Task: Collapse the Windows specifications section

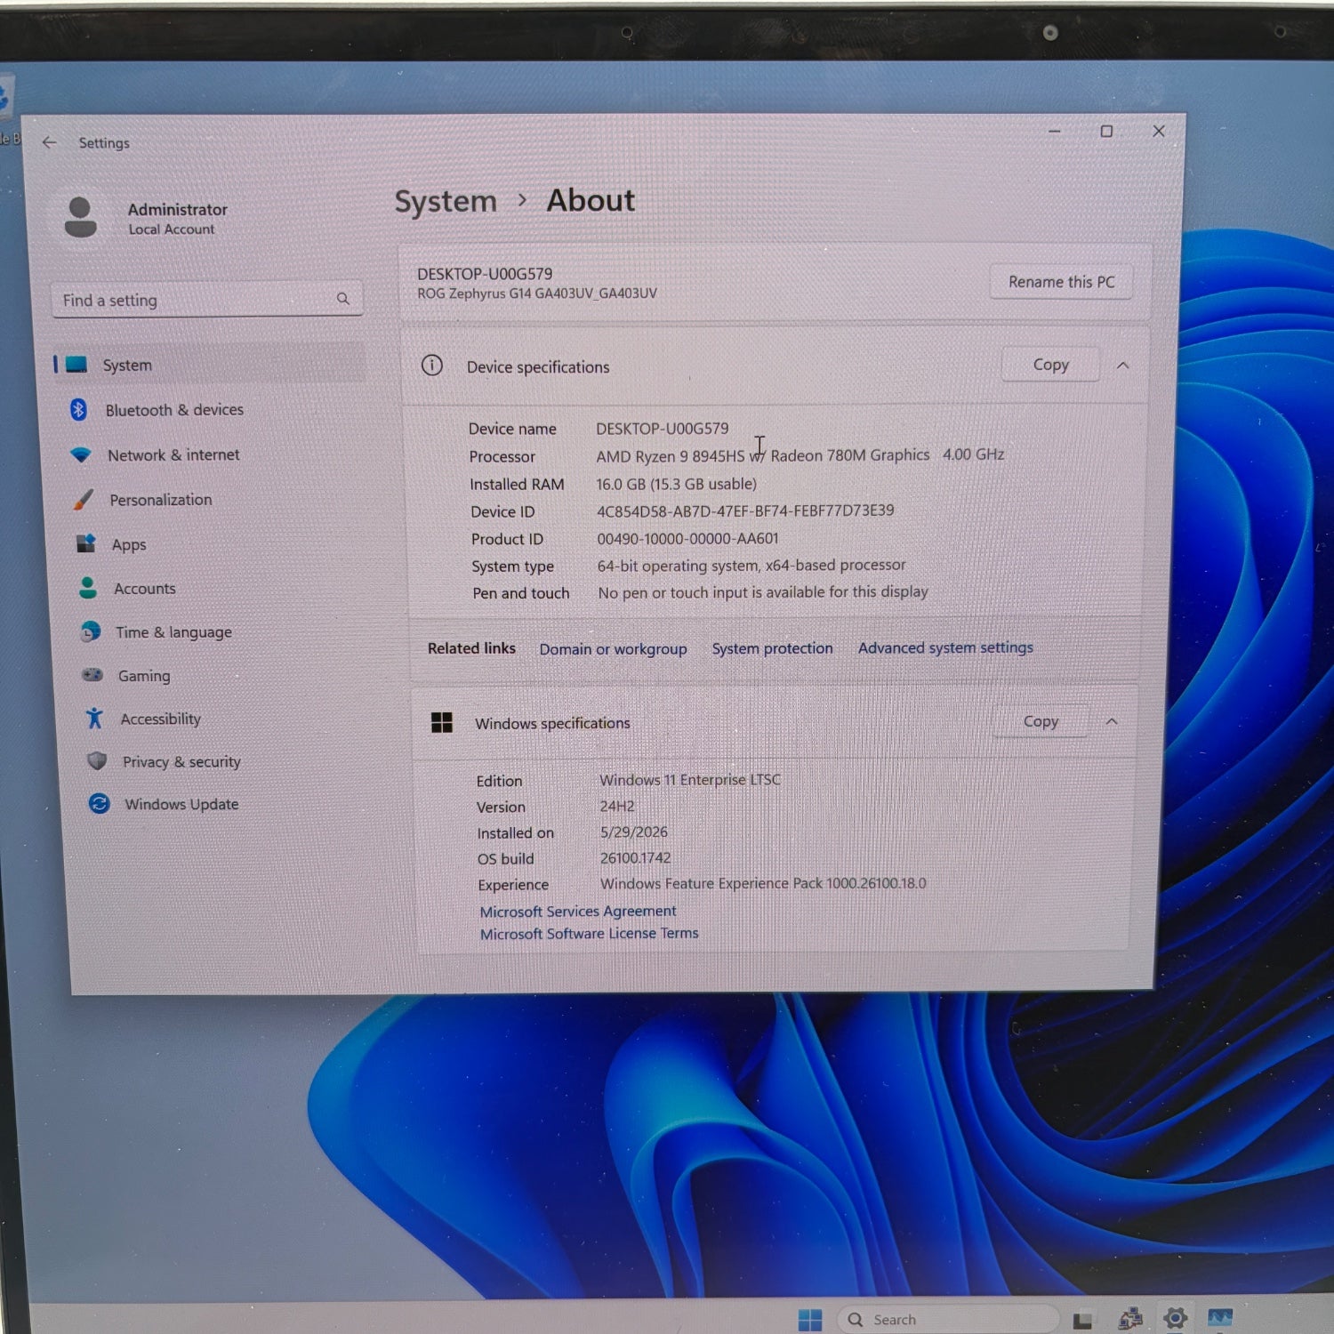Action: click(1112, 721)
